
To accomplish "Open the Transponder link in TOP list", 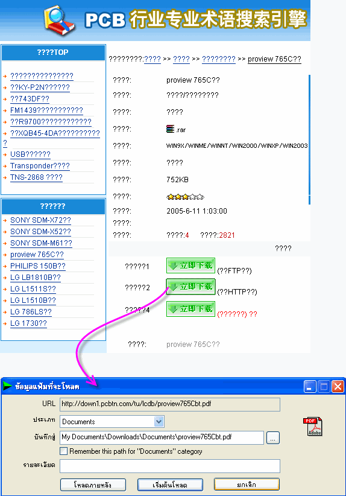I will [40, 166].
